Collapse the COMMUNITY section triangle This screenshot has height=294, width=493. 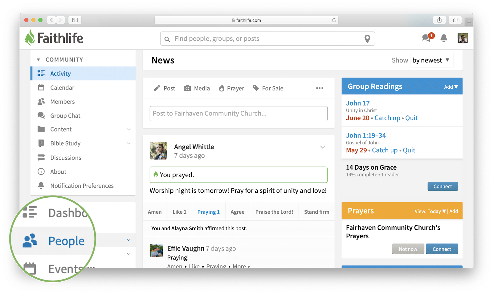39,60
